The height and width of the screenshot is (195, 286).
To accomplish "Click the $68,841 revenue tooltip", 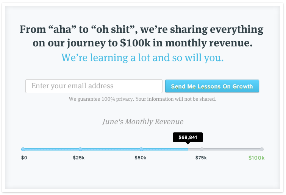I will (188, 137).
